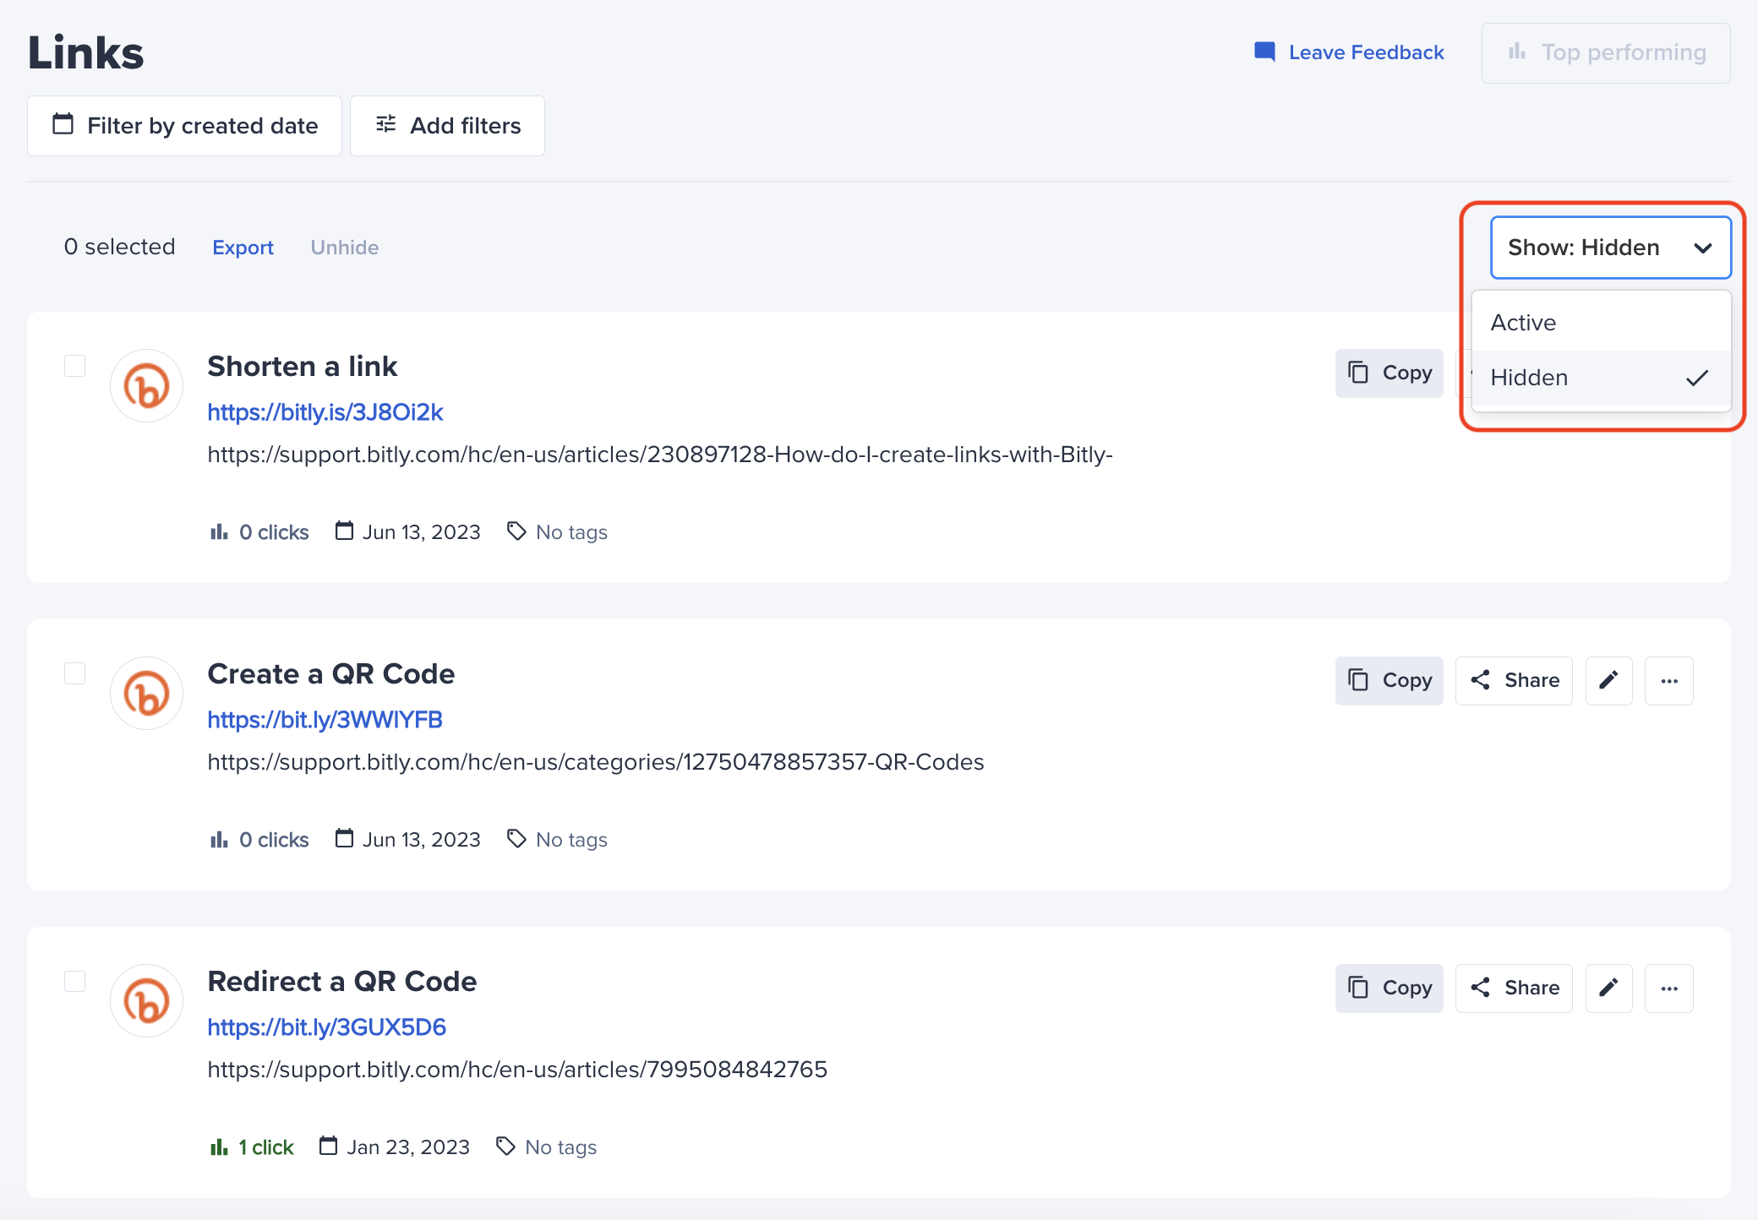Open the Create a QR Code title
The height and width of the screenshot is (1220, 1758).
(x=331, y=673)
